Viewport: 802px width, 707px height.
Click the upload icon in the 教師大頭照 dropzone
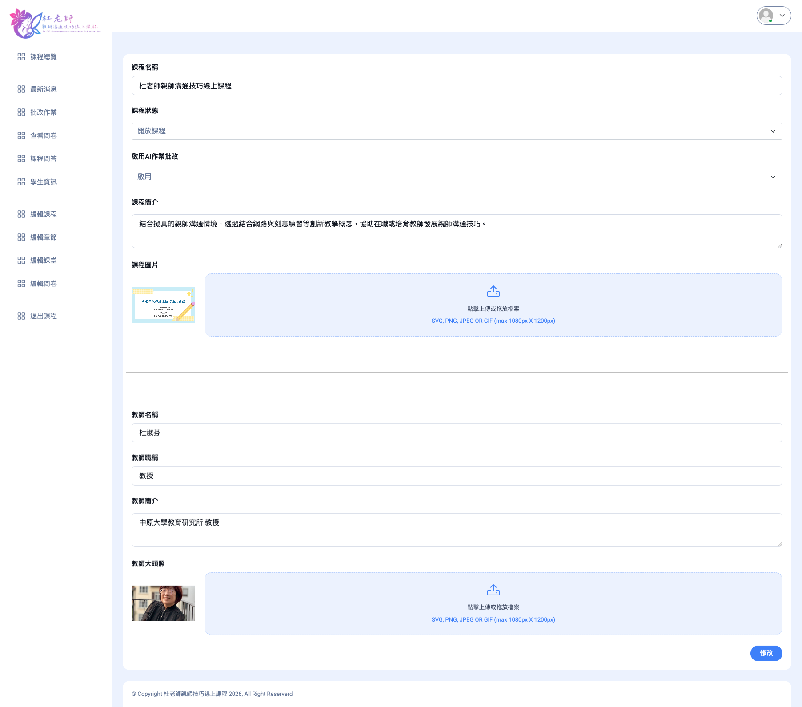pyautogui.click(x=493, y=590)
